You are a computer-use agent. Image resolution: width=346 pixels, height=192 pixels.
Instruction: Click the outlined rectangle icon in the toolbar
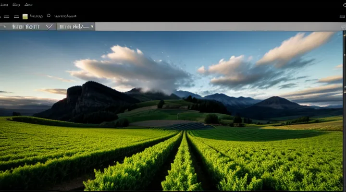tap(16, 16)
